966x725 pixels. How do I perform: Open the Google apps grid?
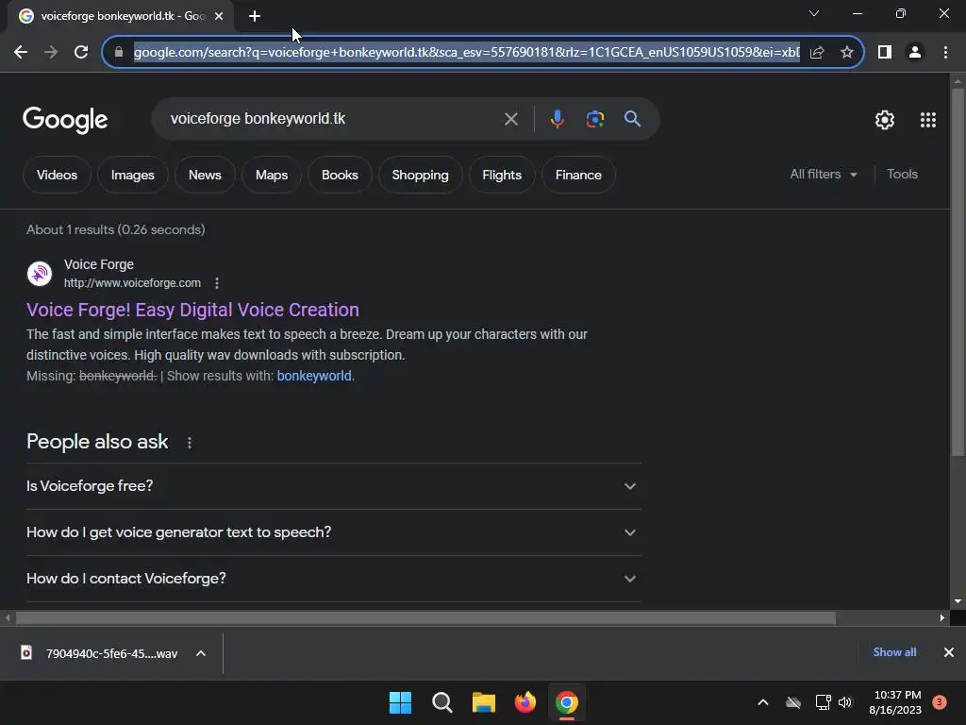point(928,120)
